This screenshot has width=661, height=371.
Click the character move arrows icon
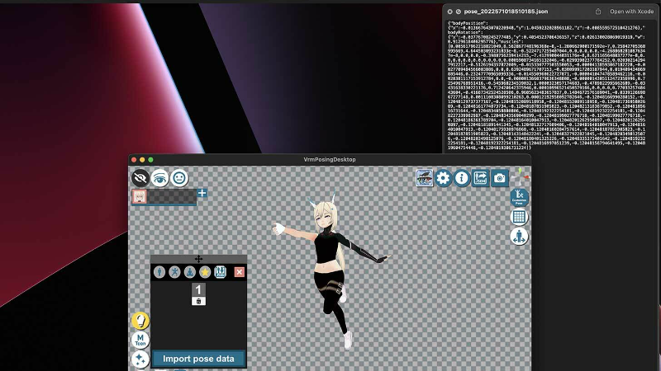519,237
